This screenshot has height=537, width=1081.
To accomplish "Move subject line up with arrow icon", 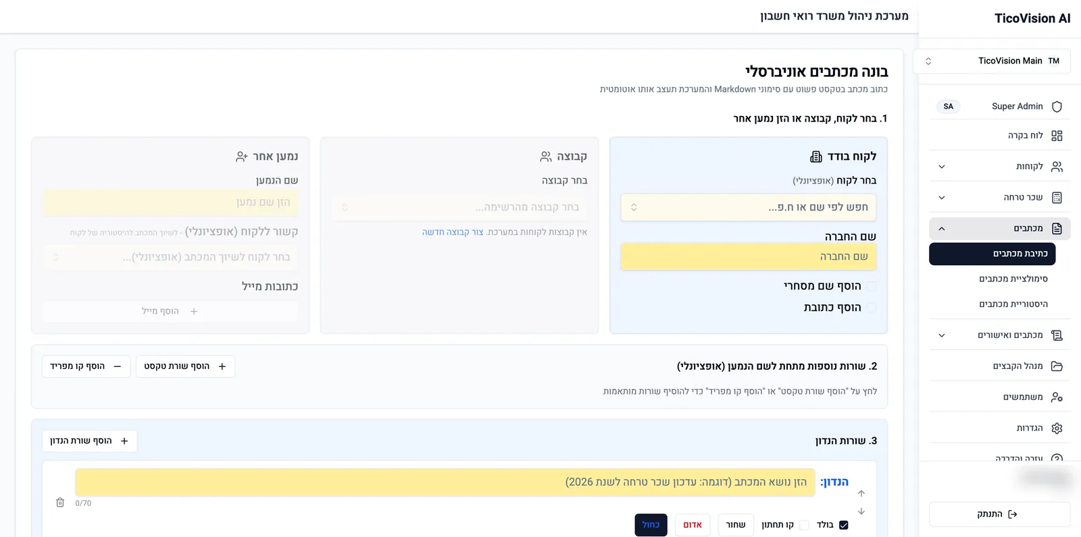I will 861,493.
